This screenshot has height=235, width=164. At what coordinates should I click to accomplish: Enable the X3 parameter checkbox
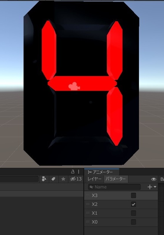pyautogui.click(x=133, y=196)
